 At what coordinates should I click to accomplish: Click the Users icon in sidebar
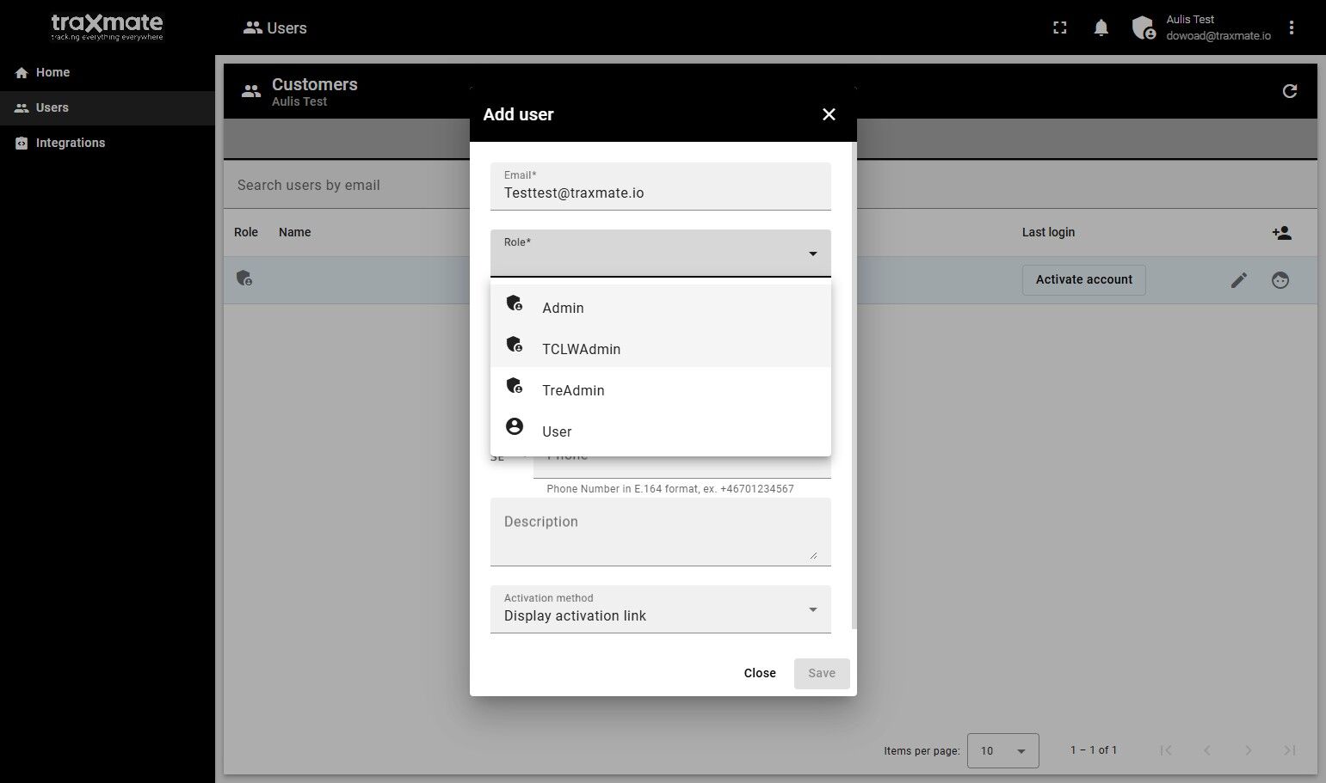22,108
